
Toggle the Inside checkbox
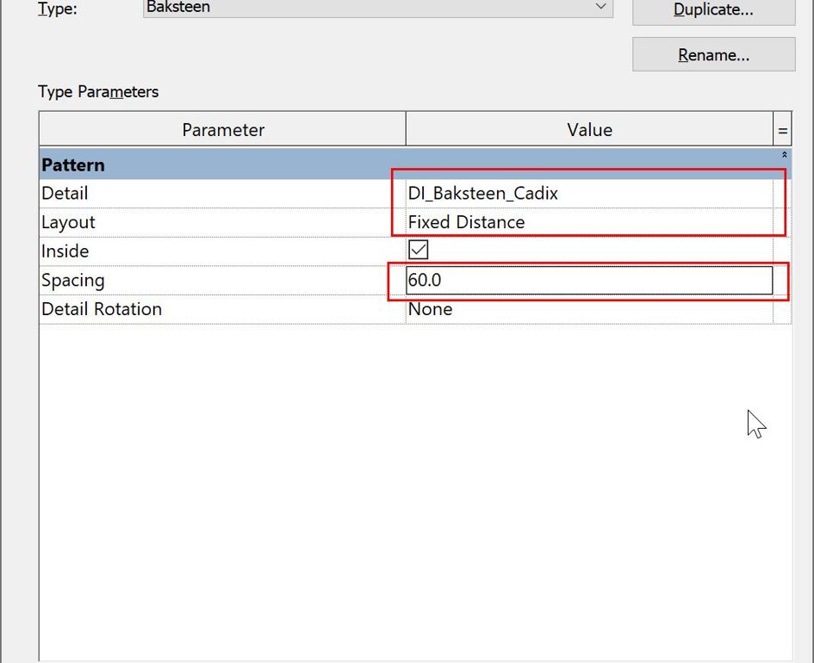point(418,250)
